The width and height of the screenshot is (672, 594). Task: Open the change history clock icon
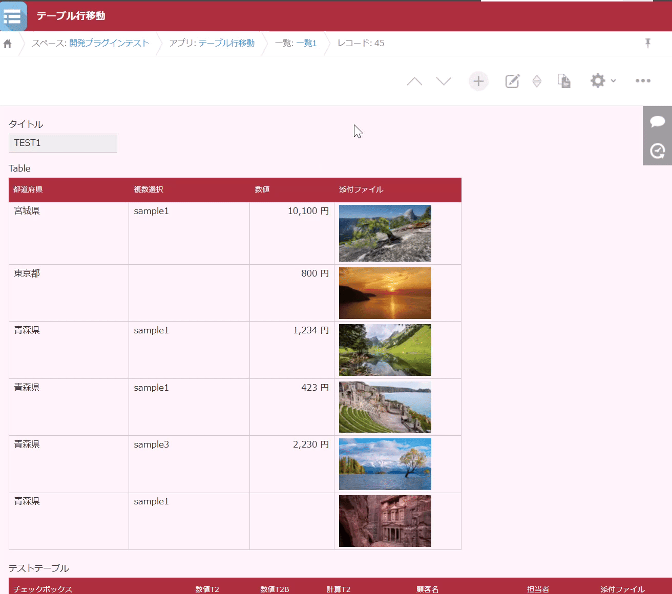(657, 151)
